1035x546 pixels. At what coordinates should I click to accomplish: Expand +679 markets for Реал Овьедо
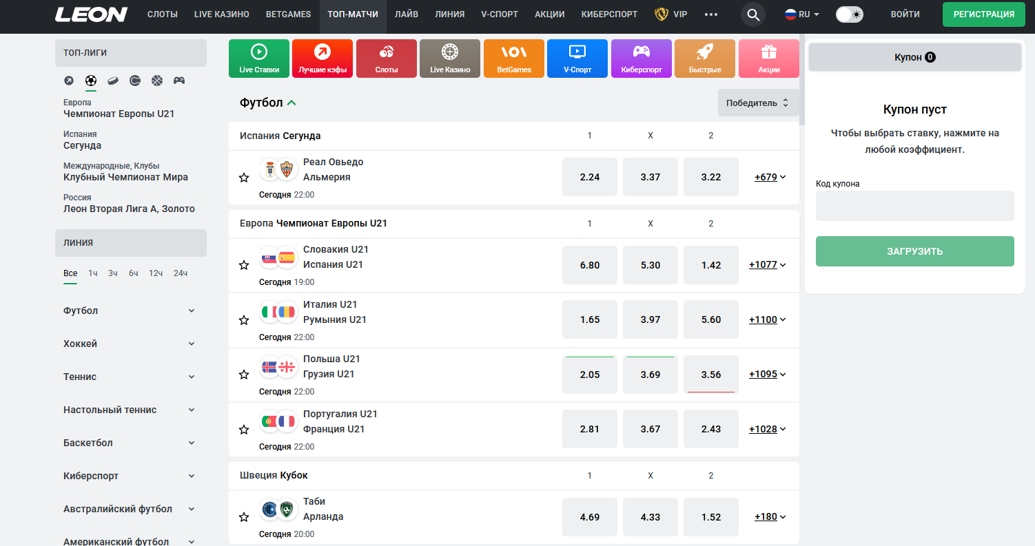coord(770,177)
